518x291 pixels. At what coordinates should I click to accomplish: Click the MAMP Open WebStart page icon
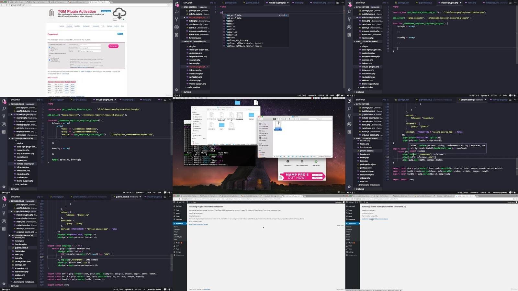302,161
